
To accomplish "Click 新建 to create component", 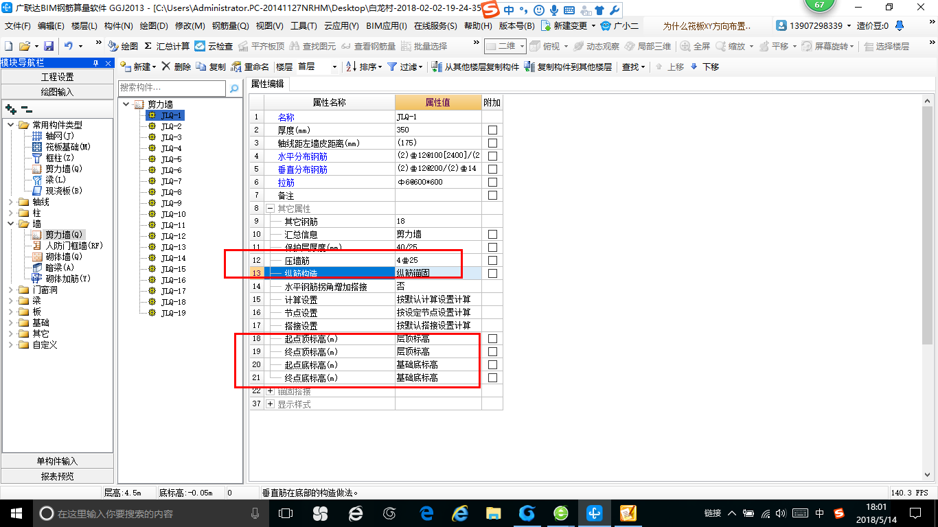I will [138, 67].
